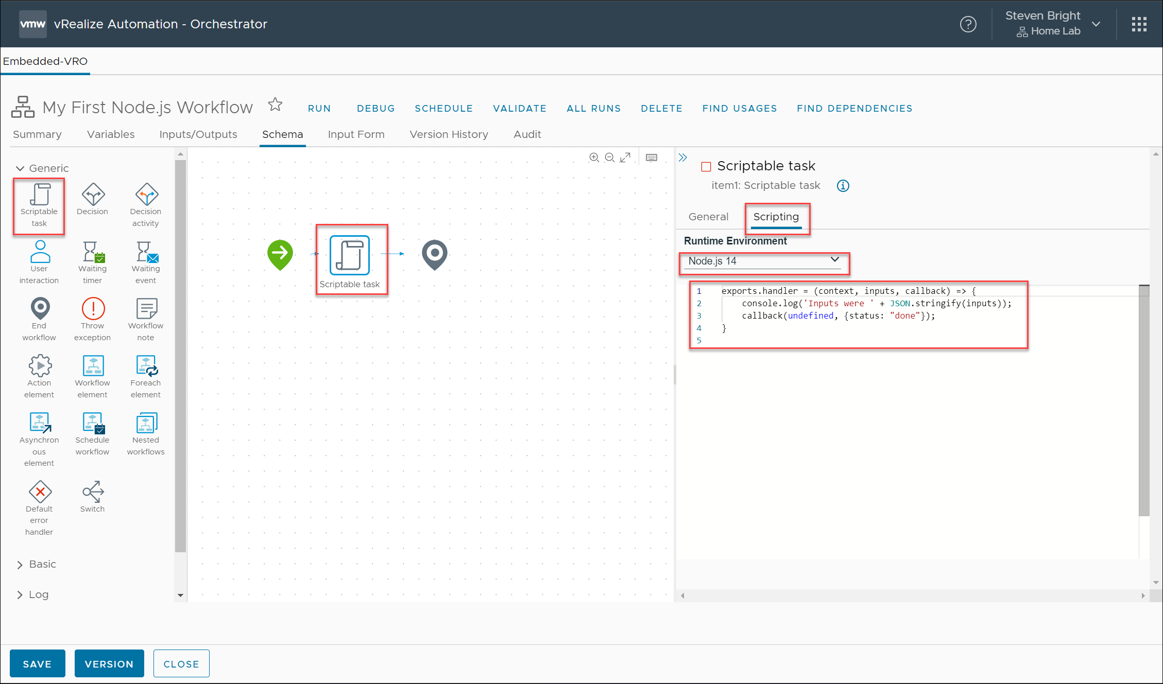This screenshot has height=684, width=1163.
Task: Collapse the Generic elements section
Action: (20, 168)
